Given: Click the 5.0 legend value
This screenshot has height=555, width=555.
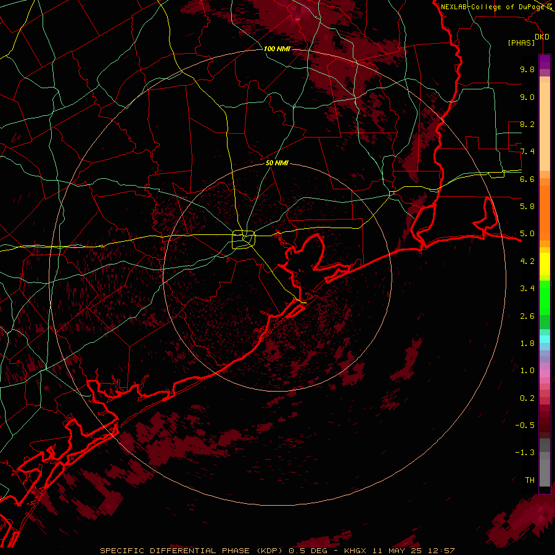Looking at the screenshot, I should point(527,234).
